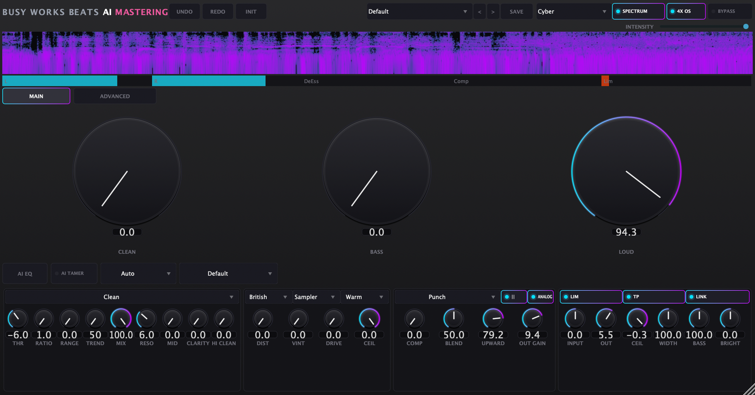Click the THR threshold knob
Image resolution: width=755 pixels, height=395 pixels.
[18, 319]
